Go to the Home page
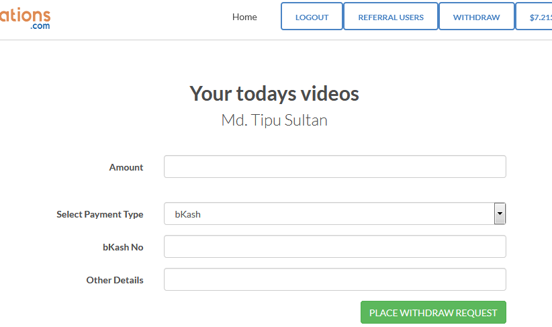The image size is (552, 327). point(244,17)
